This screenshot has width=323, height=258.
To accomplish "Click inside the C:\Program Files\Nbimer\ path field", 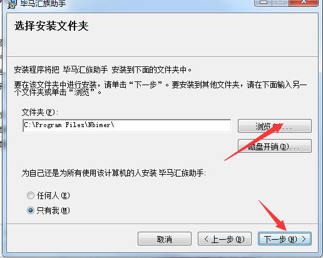I will click(126, 125).
